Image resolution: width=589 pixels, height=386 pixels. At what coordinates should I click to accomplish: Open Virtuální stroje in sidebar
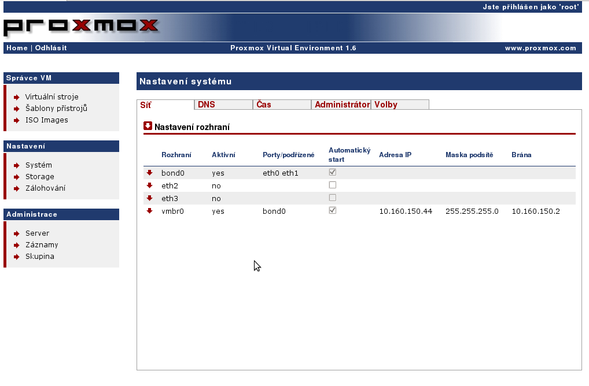click(52, 96)
